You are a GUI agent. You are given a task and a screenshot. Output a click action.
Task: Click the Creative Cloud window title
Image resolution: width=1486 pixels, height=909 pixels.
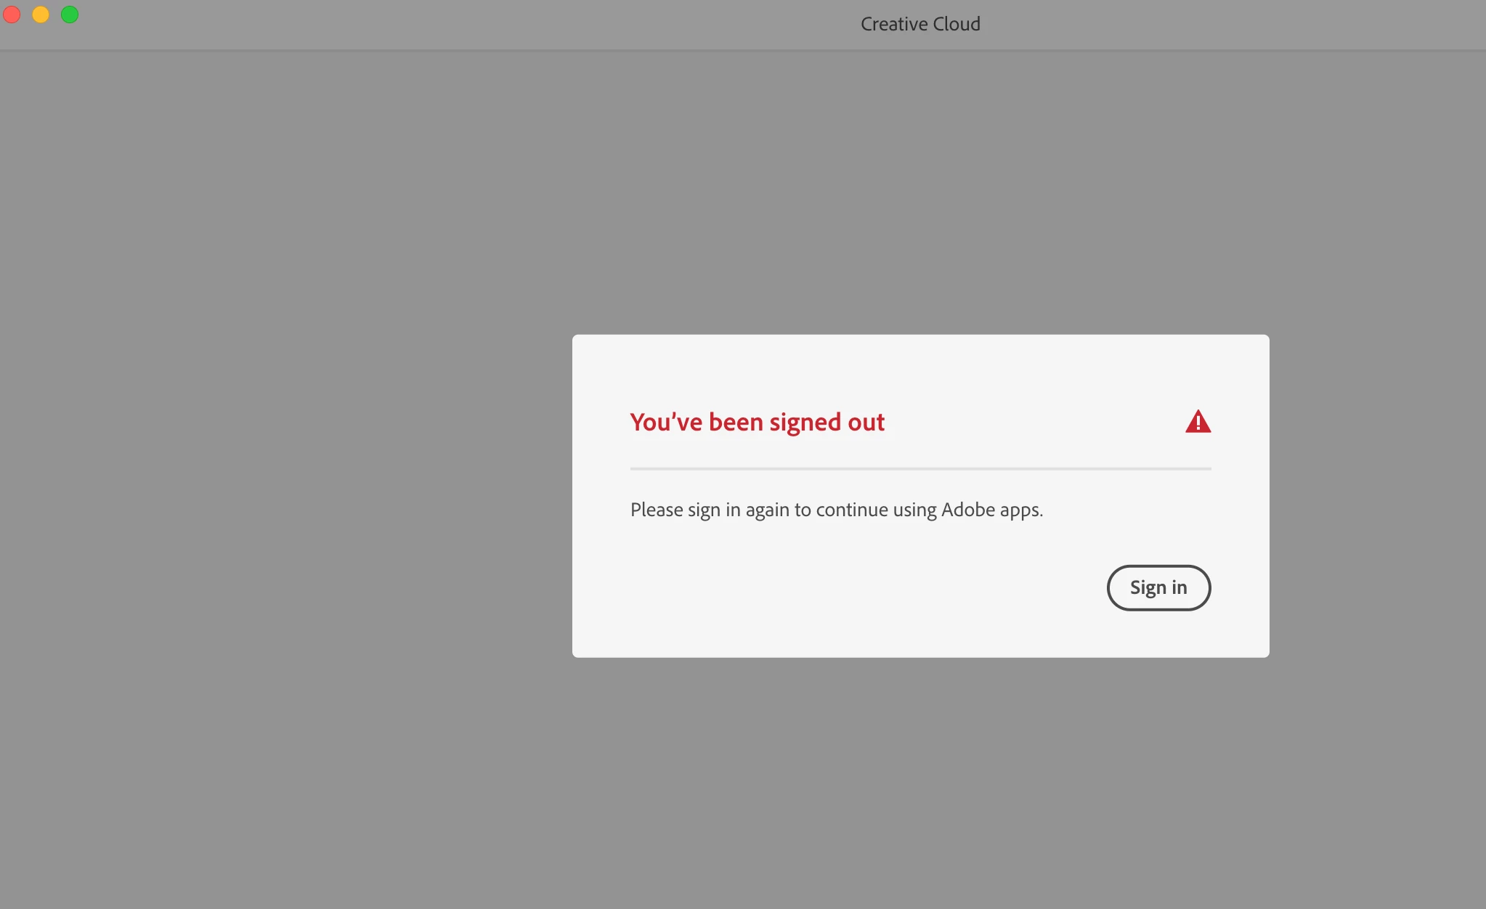click(x=920, y=24)
